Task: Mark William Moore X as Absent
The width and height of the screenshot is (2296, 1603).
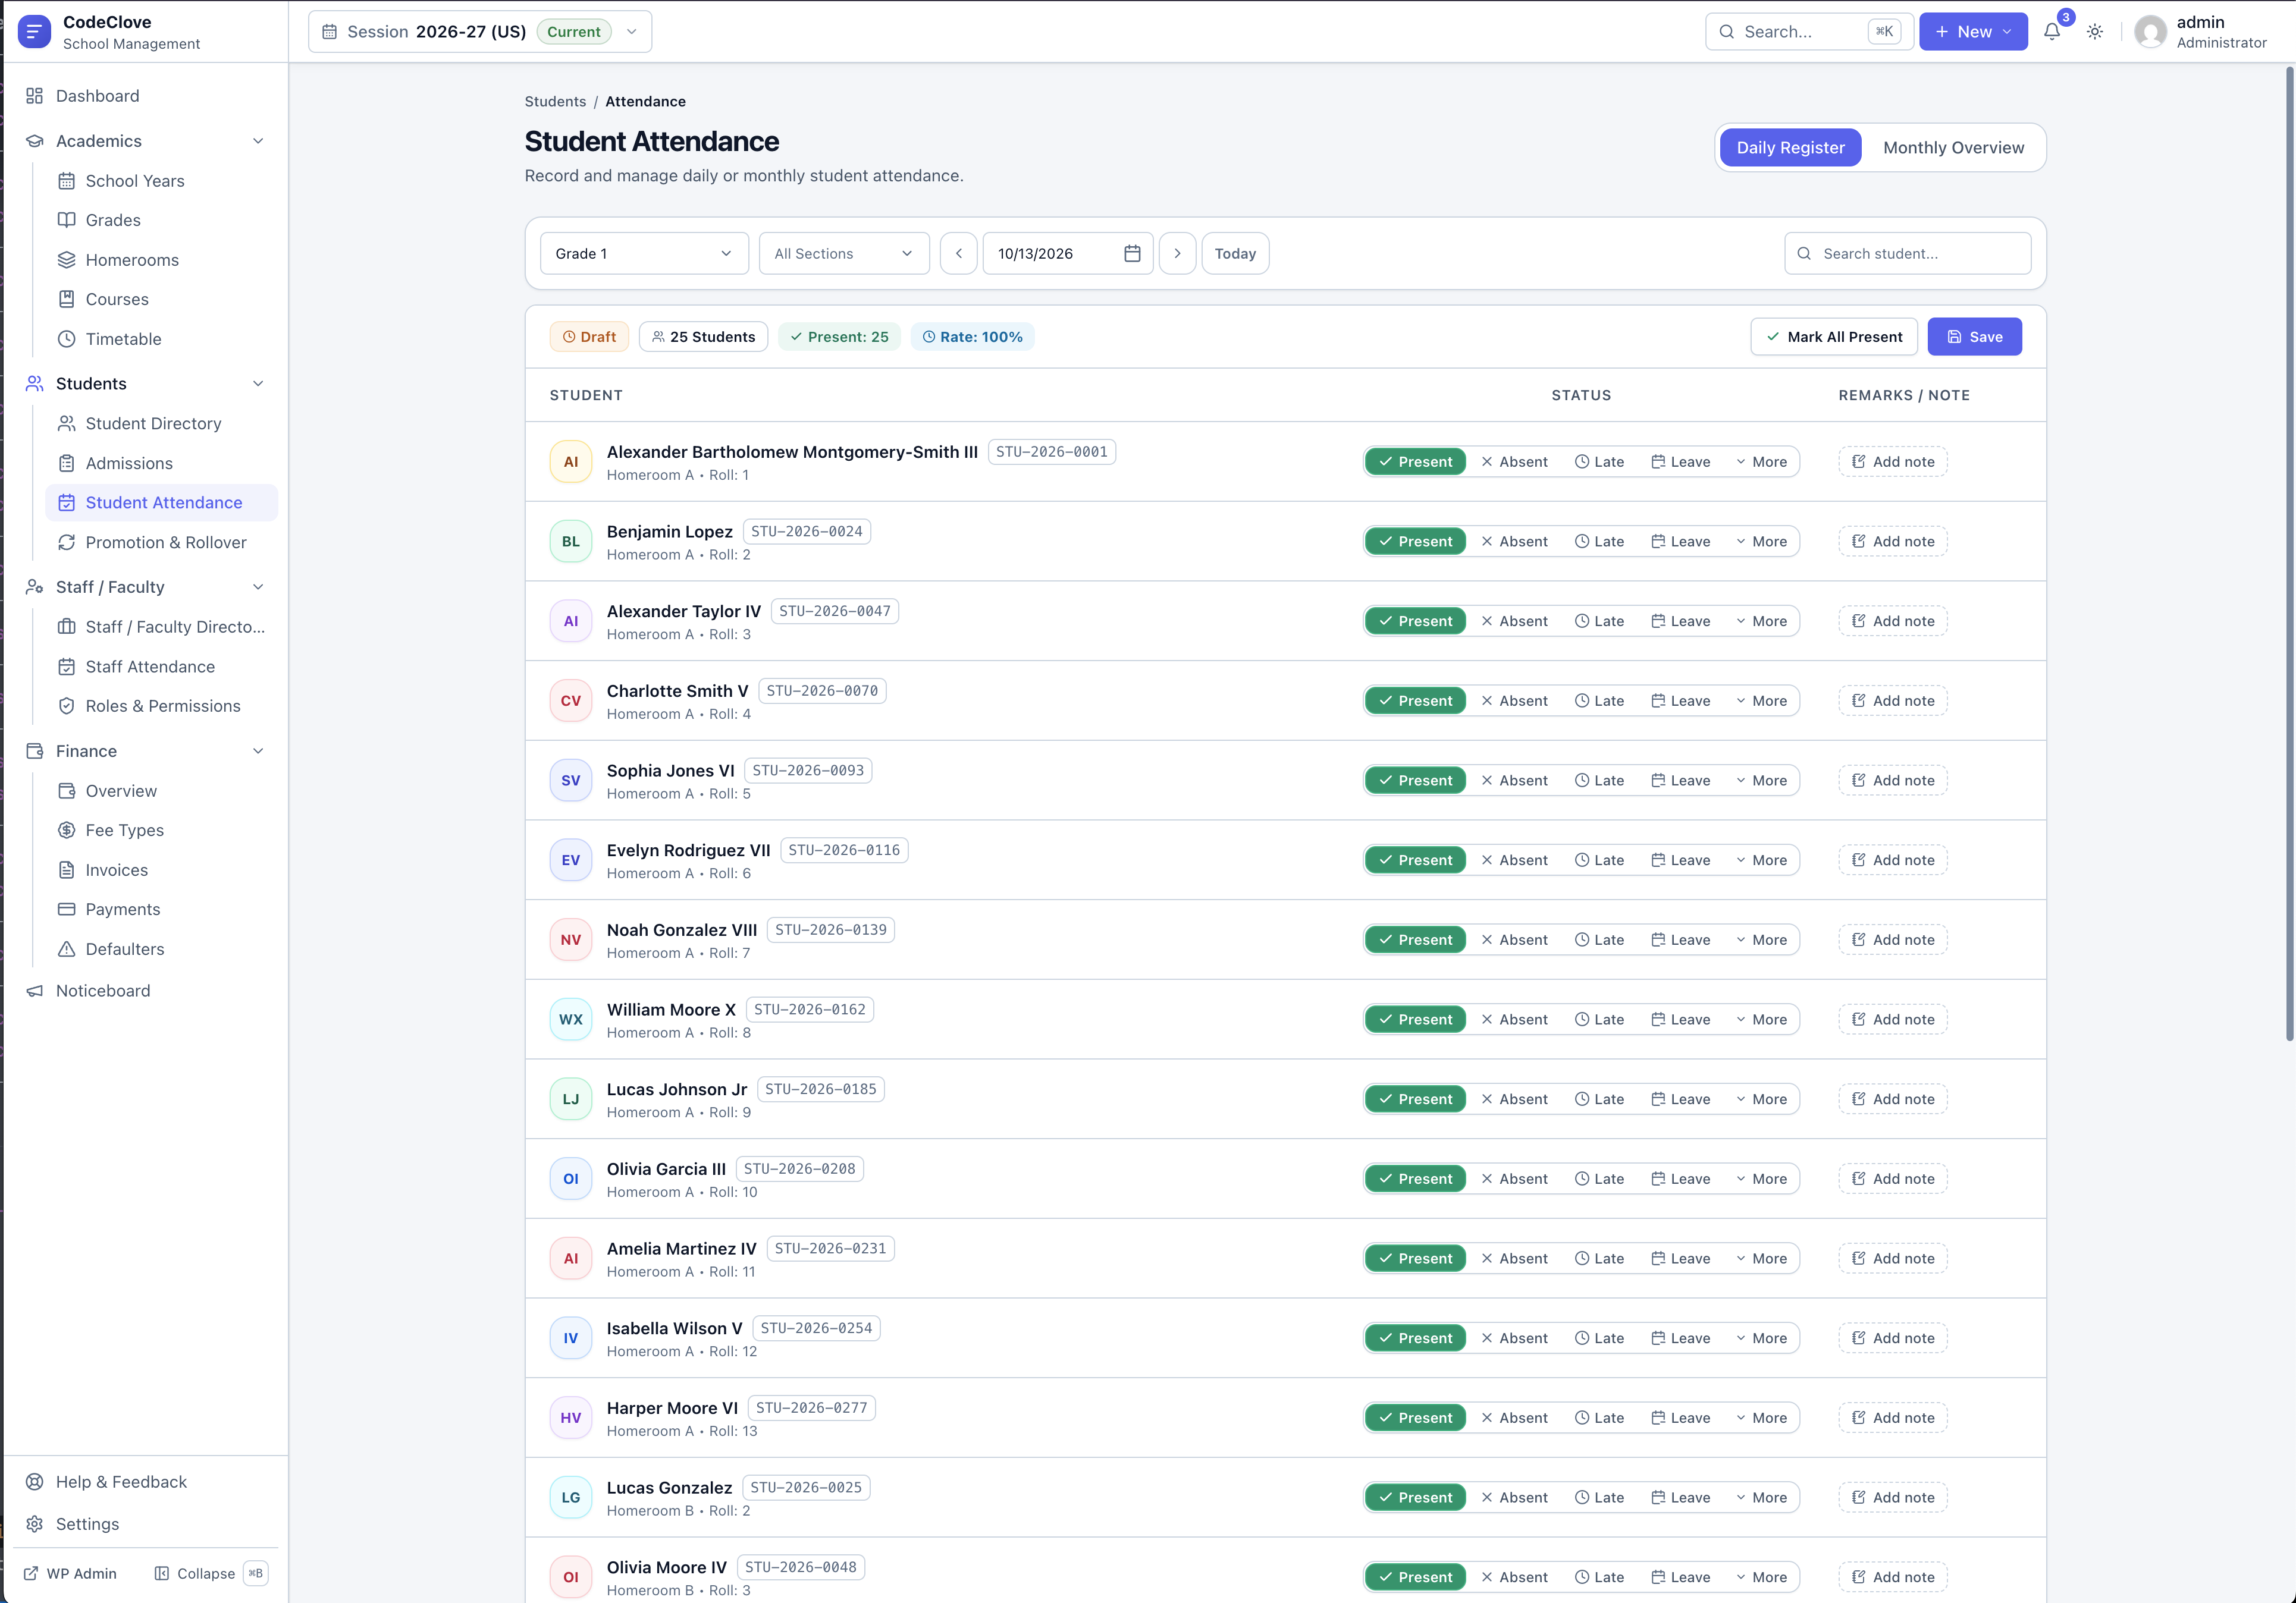Action: coord(1515,1019)
